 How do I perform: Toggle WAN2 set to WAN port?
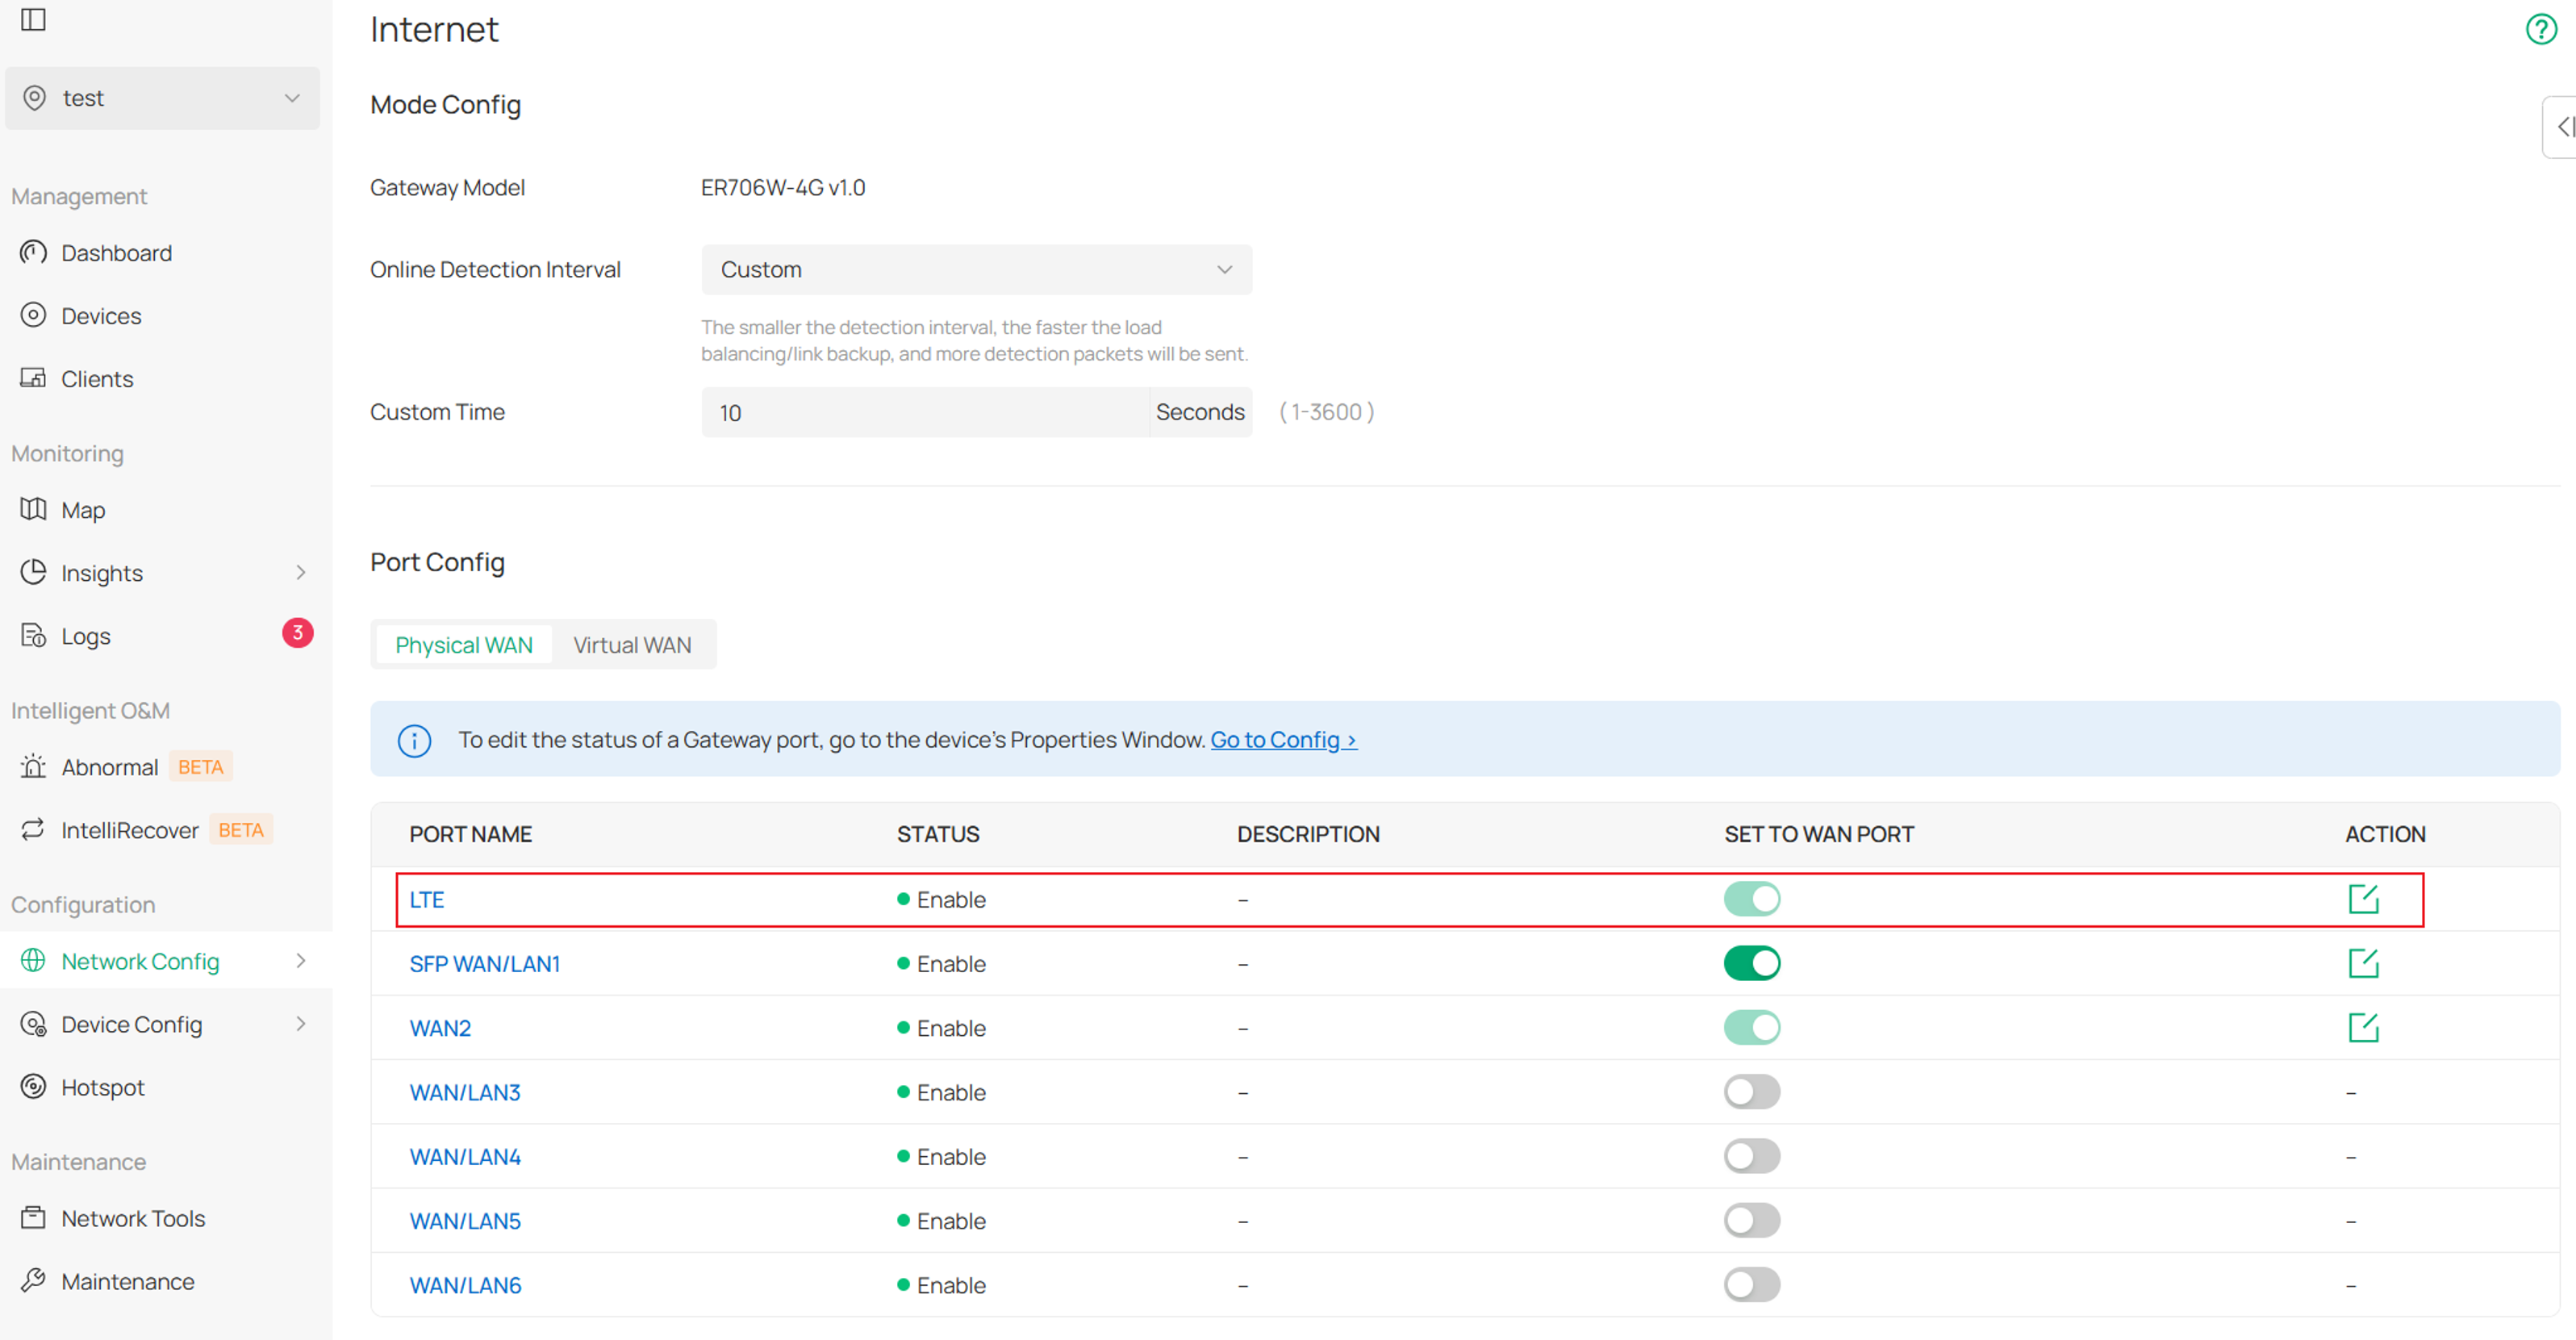click(1752, 1027)
